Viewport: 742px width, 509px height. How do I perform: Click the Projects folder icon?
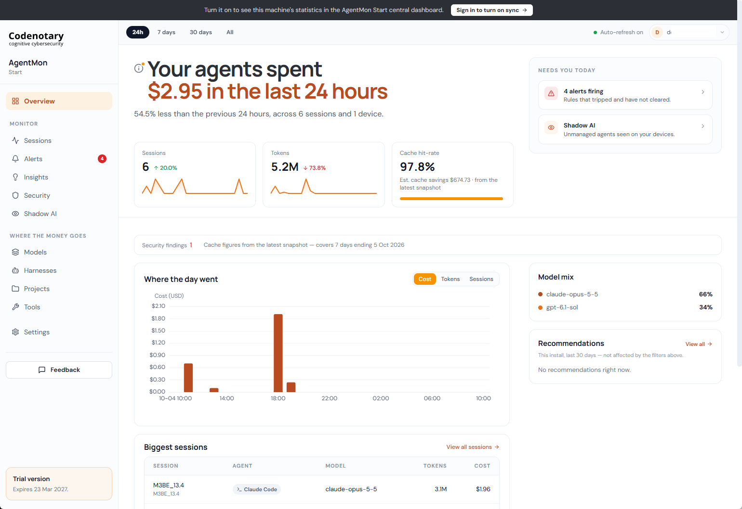coord(15,289)
